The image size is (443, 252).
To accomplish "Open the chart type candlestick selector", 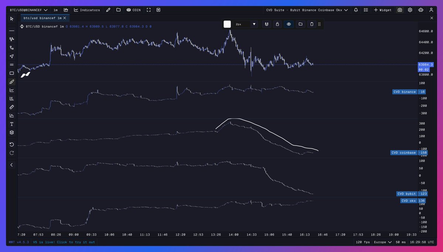I will (66, 10).
